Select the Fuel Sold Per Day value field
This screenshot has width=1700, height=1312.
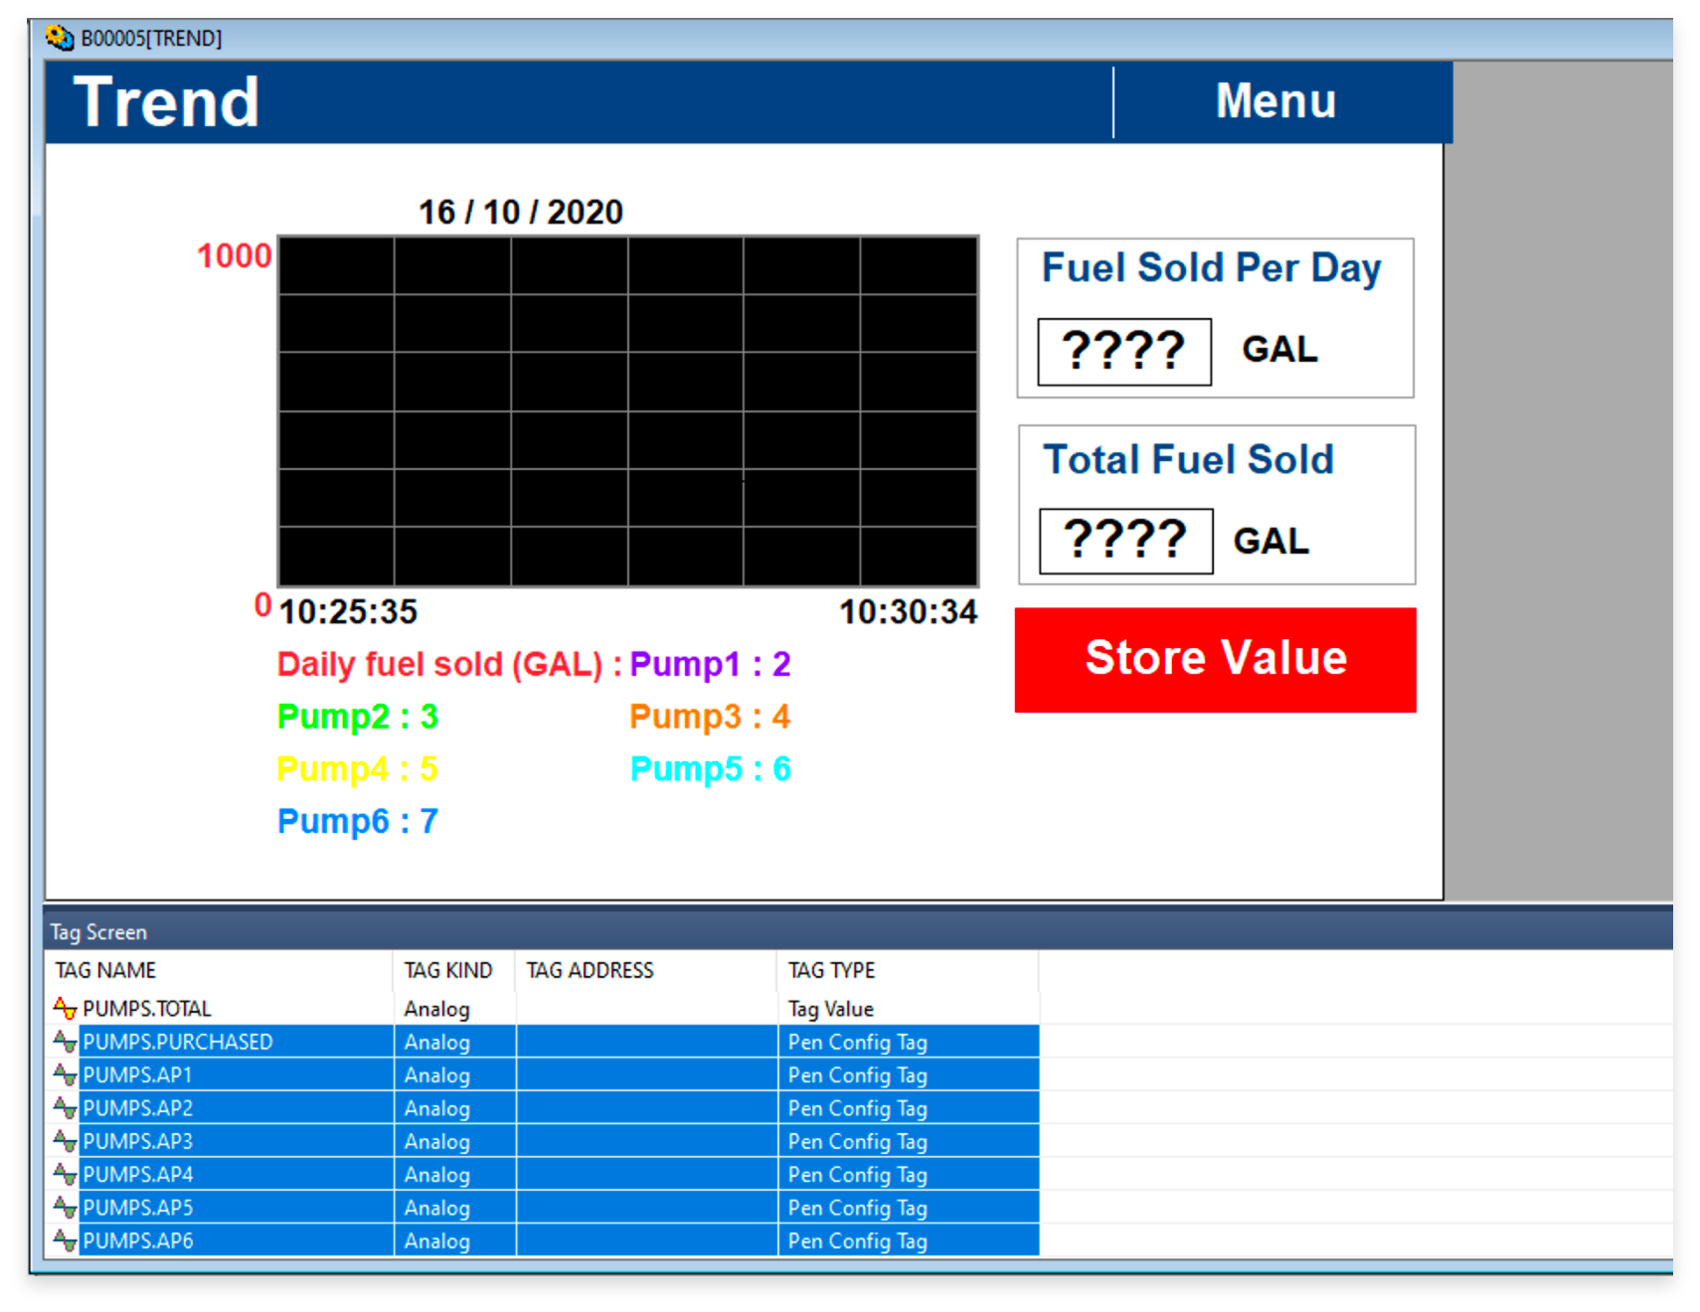(1124, 351)
